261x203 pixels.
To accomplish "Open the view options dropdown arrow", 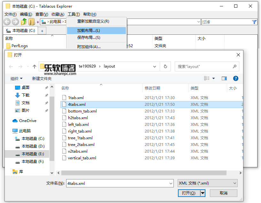I will 213,78.
